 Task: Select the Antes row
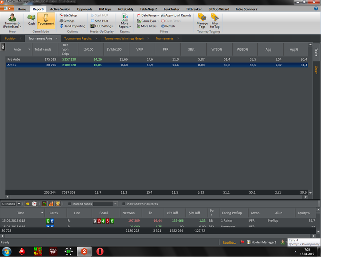pyautogui.click(x=157, y=65)
